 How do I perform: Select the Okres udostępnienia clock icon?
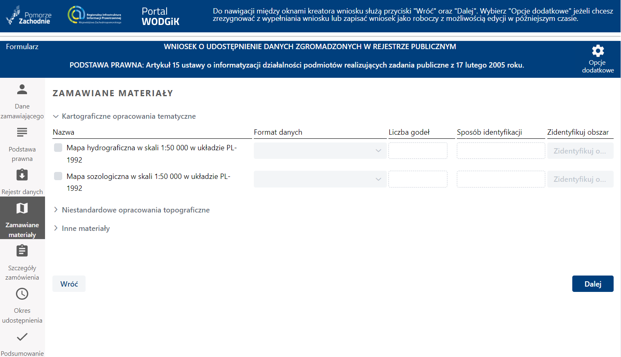point(22,294)
